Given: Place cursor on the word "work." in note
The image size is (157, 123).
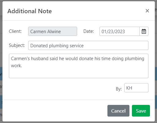Looking at the screenshot, I should pos(17,66).
